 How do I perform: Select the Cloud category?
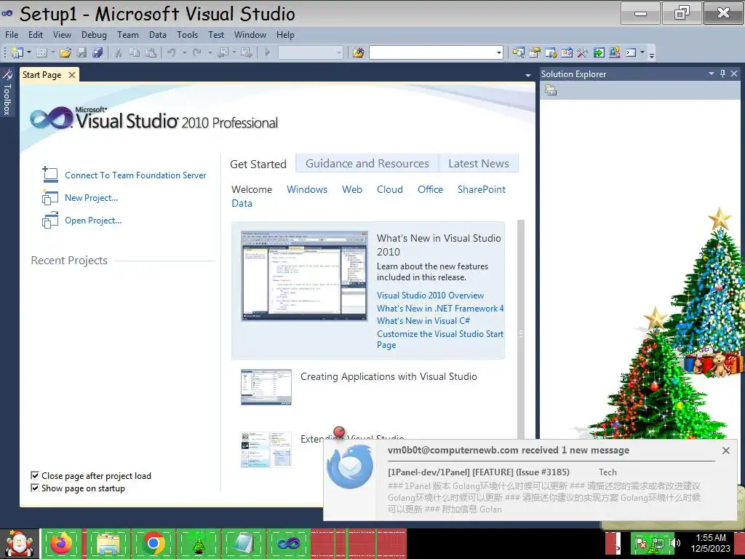pos(390,189)
